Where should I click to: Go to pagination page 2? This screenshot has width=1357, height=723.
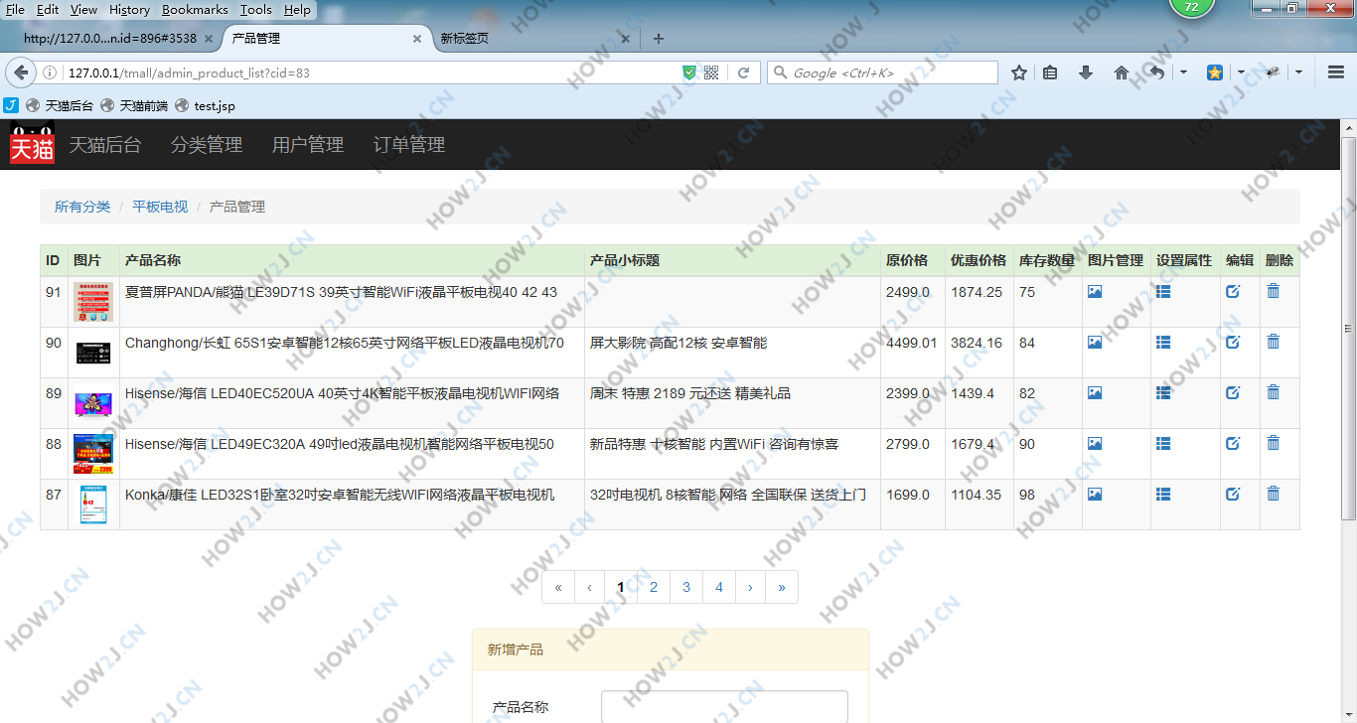click(x=654, y=587)
